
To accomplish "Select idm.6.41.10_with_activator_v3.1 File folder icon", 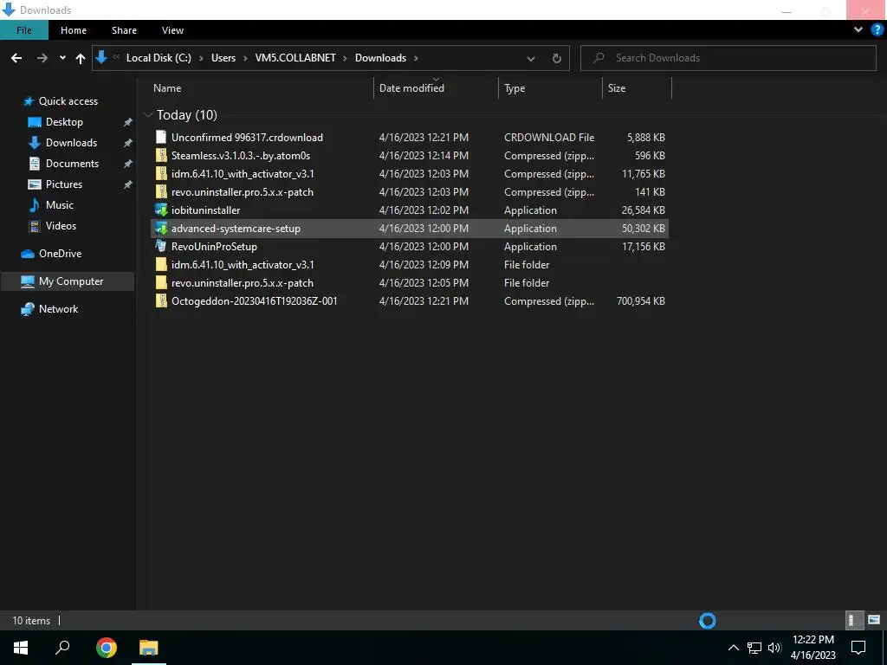I will (x=161, y=265).
